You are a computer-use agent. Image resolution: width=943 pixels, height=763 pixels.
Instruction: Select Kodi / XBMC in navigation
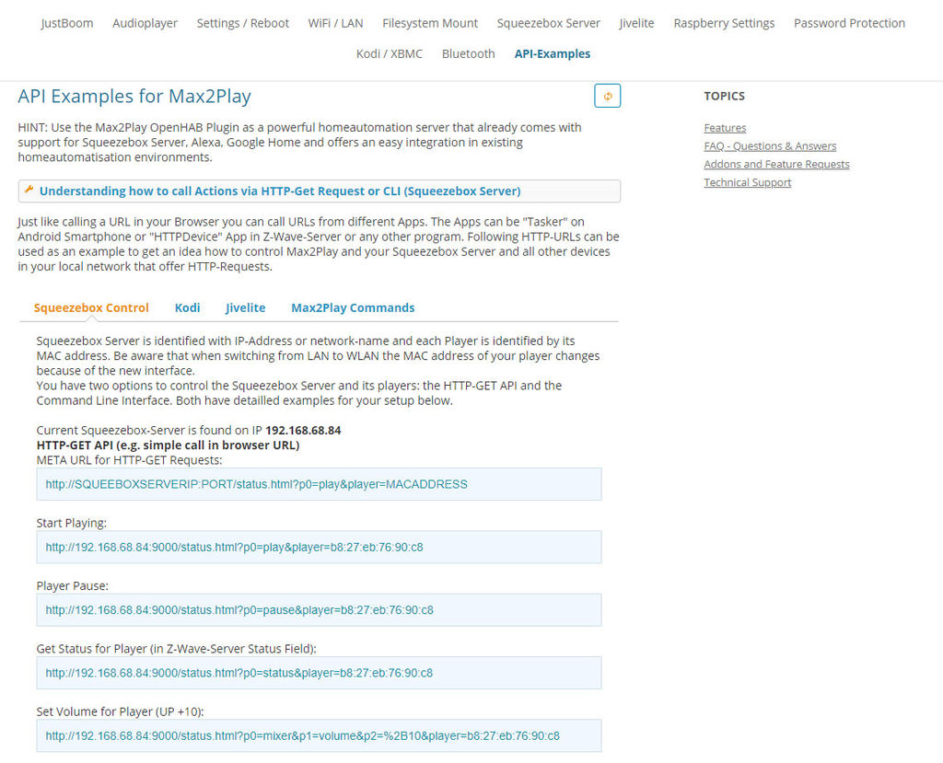pyautogui.click(x=390, y=54)
